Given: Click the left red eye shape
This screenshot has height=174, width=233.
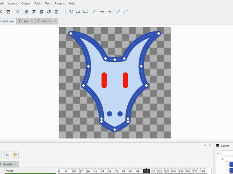Looking at the screenshot, I should click(104, 80).
